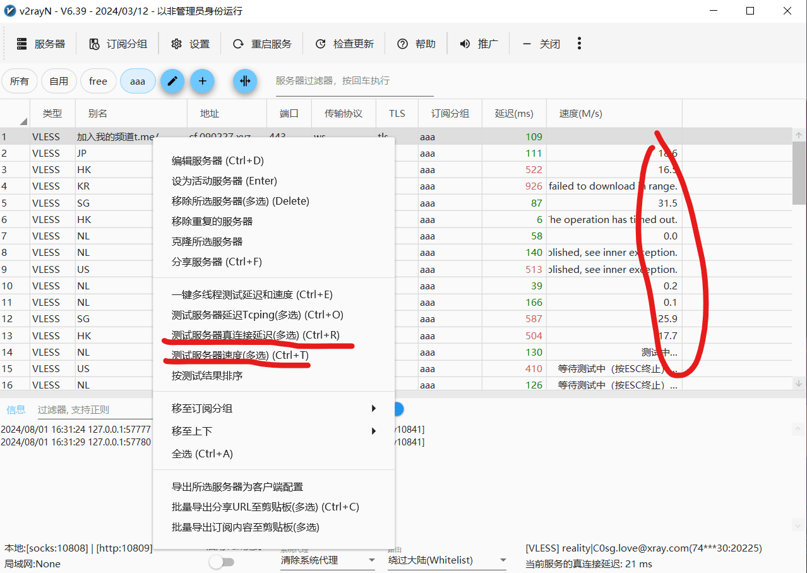
Task: Select the aaa group tab
Action: click(x=138, y=81)
